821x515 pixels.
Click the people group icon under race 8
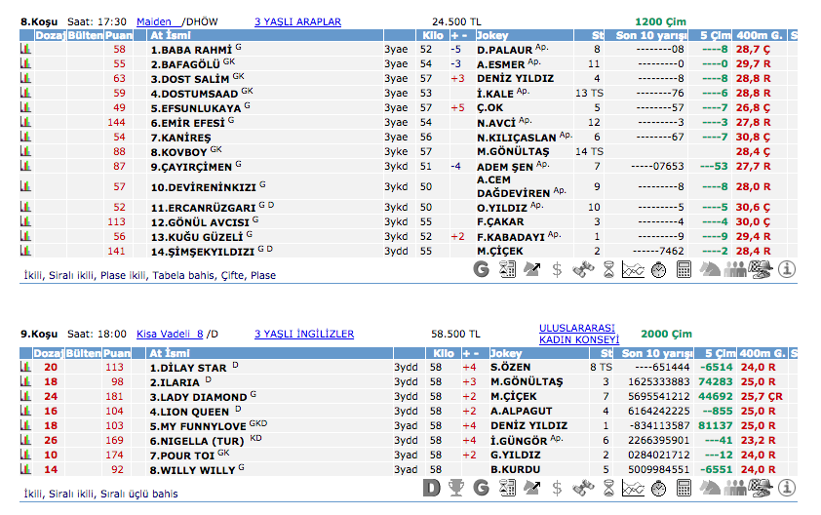735,269
